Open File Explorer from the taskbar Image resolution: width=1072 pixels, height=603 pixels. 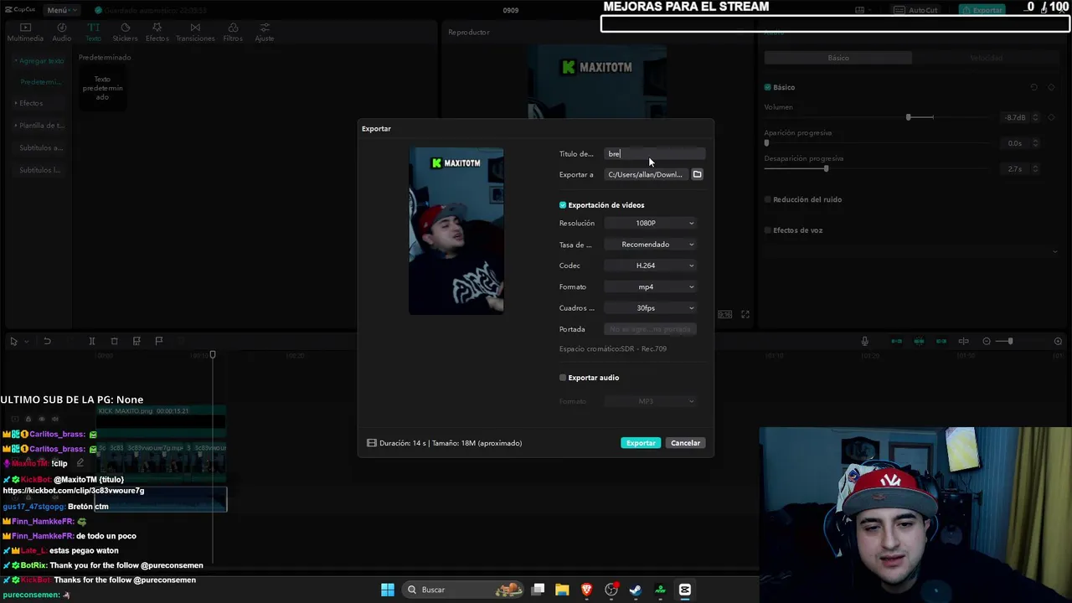click(562, 590)
